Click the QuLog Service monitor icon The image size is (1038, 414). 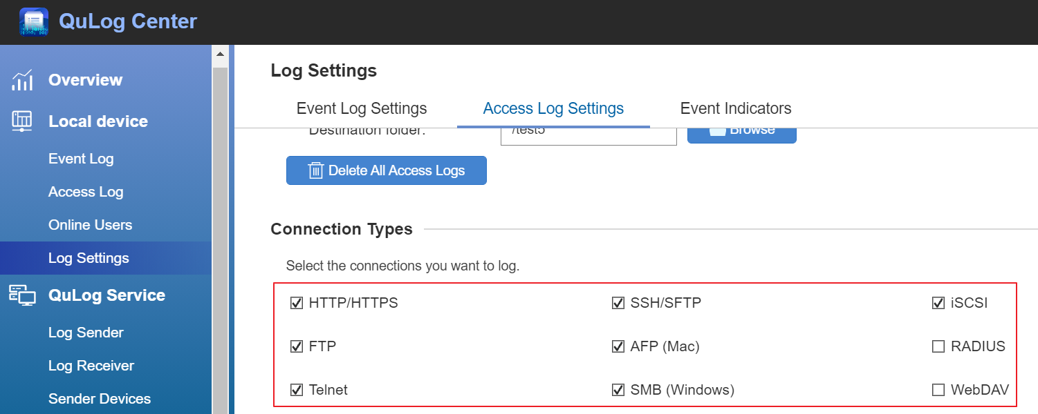[x=22, y=295]
